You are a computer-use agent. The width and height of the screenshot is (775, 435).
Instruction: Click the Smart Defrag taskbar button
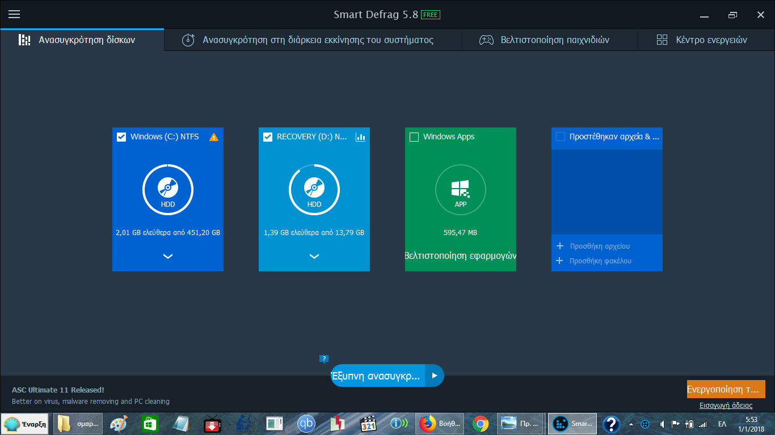pos(572,424)
